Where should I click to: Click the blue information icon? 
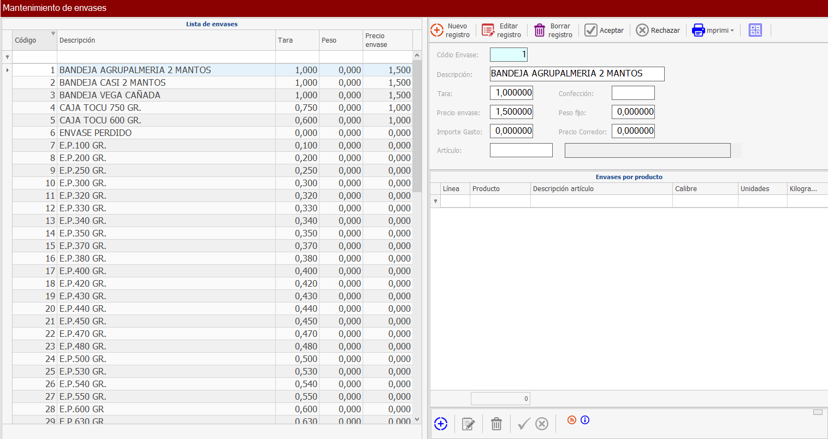(585, 420)
